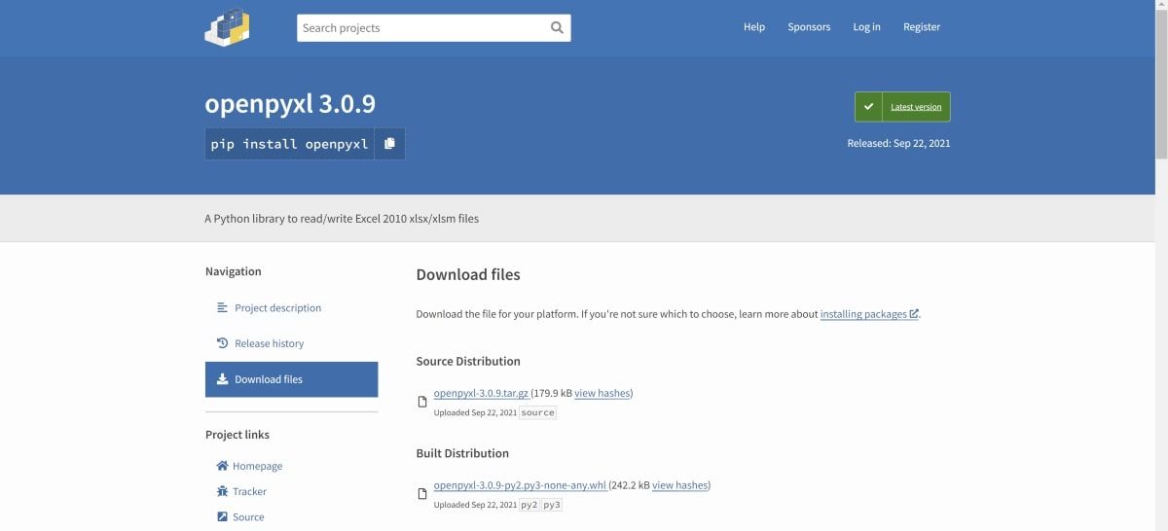Select the Download files tab
The image size is (1168, 531).
point(291,379)
